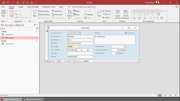Screen dimensions: 180x101
Task: Click the Save record button
Action: (x=76, y=15)
